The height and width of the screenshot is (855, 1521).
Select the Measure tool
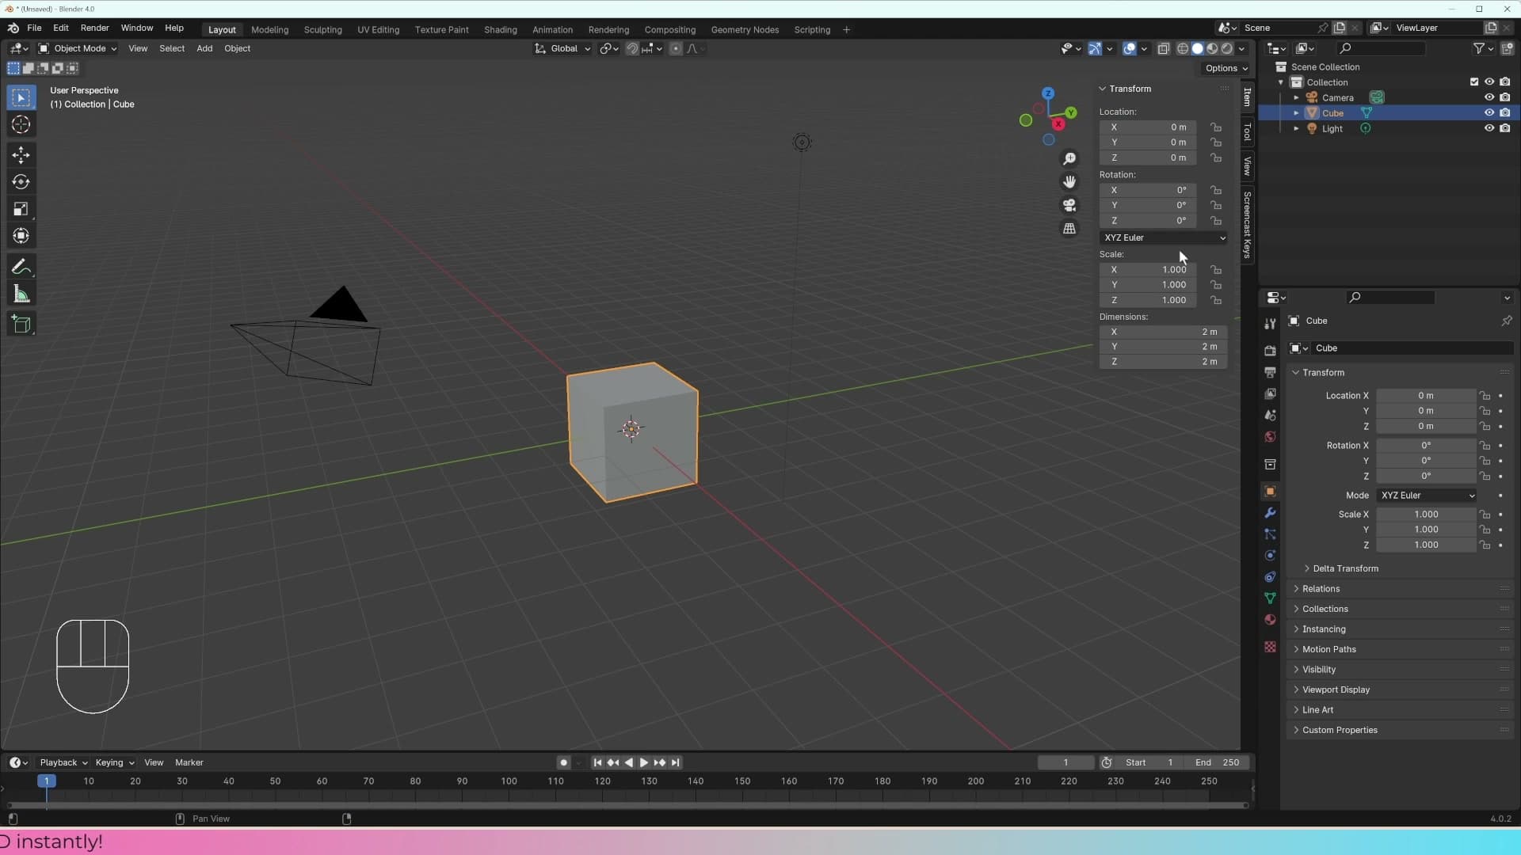pos(21,294)
